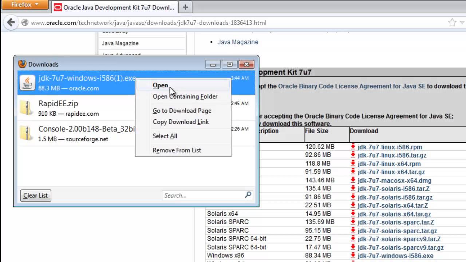
Task: Download jdk-7u7-solaris-sparcv9.tar.gz
Action: click(x=400, y=247)
